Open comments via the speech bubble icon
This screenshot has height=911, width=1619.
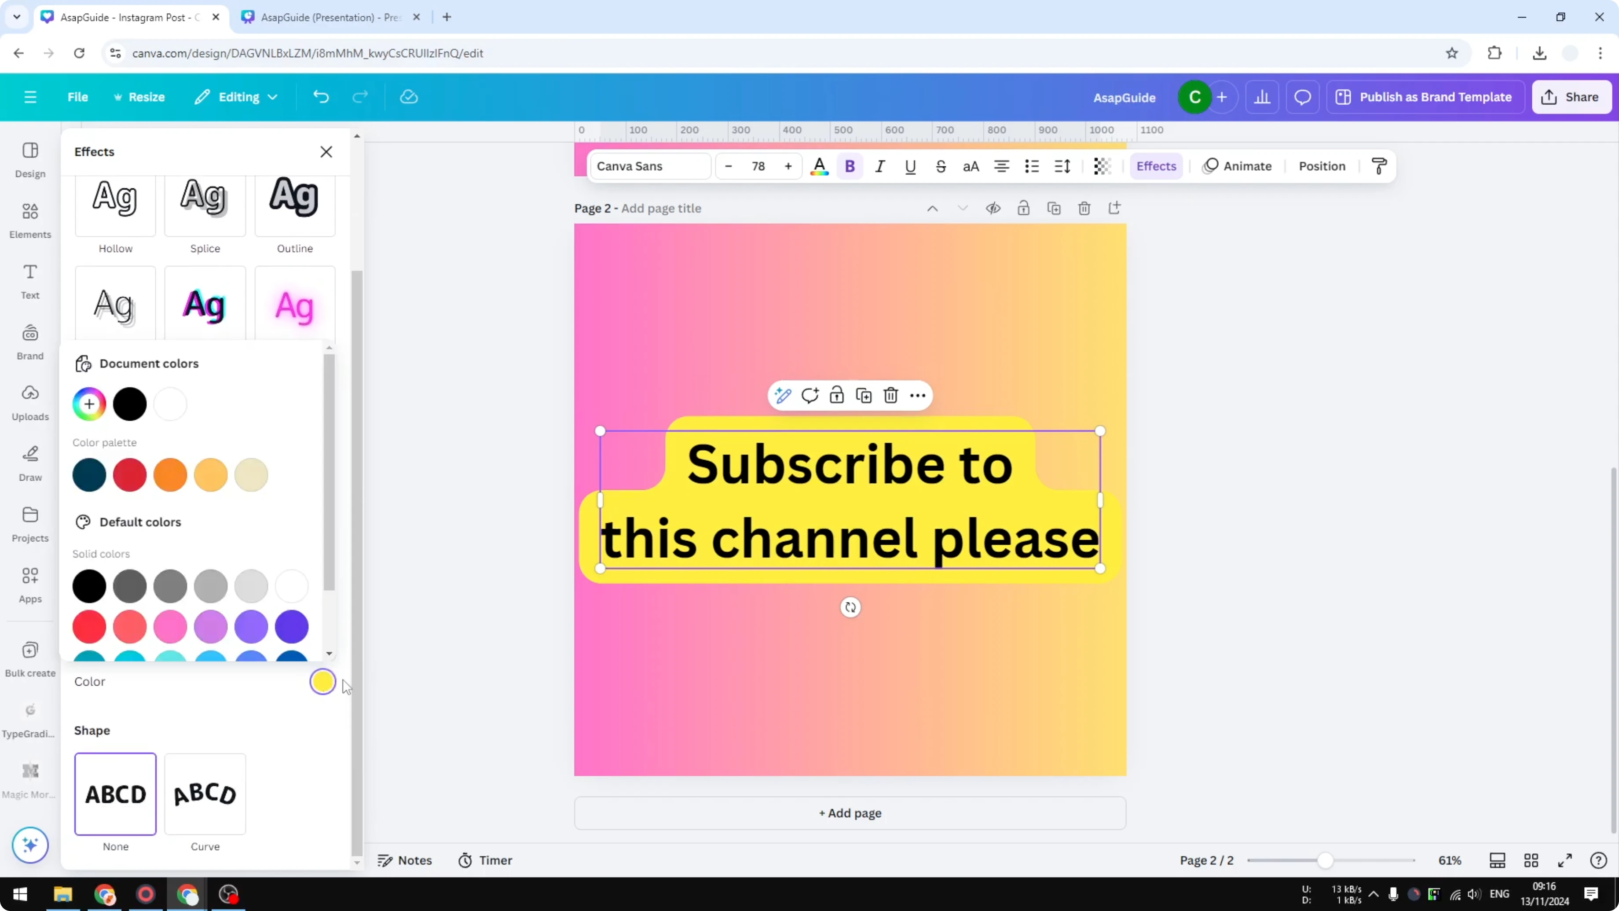pyautogui.click(x=1302, y=97)
